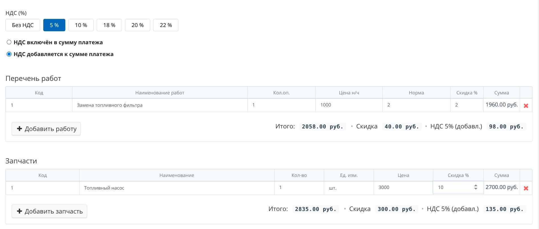This screenshot has height=229, width=539.
Task: Choose the 22 % VAT rate
Action: coord(166,25)
